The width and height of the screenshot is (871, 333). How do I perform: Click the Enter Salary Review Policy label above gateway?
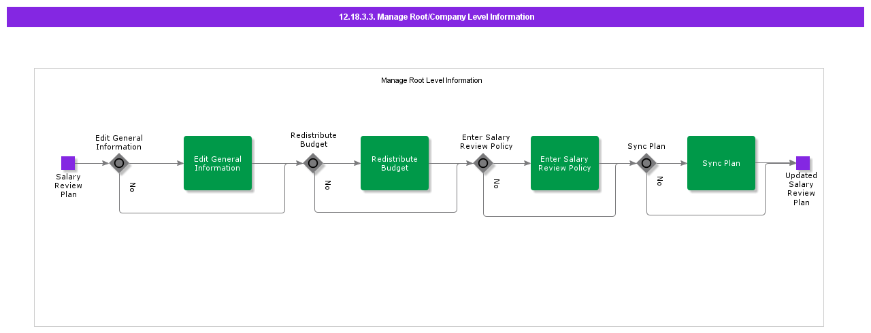(x=487, y=141)
